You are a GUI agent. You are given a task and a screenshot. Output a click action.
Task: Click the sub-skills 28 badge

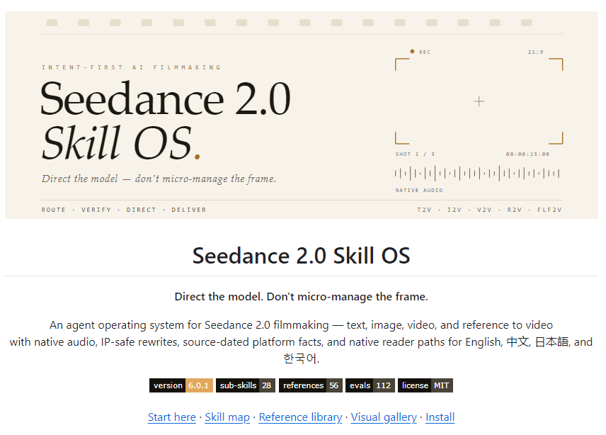coord(246,385)
